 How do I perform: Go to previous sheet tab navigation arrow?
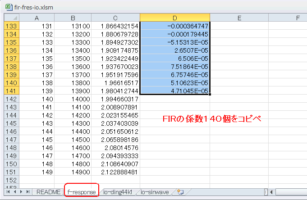pyautogui.click(x=15, y=192)
